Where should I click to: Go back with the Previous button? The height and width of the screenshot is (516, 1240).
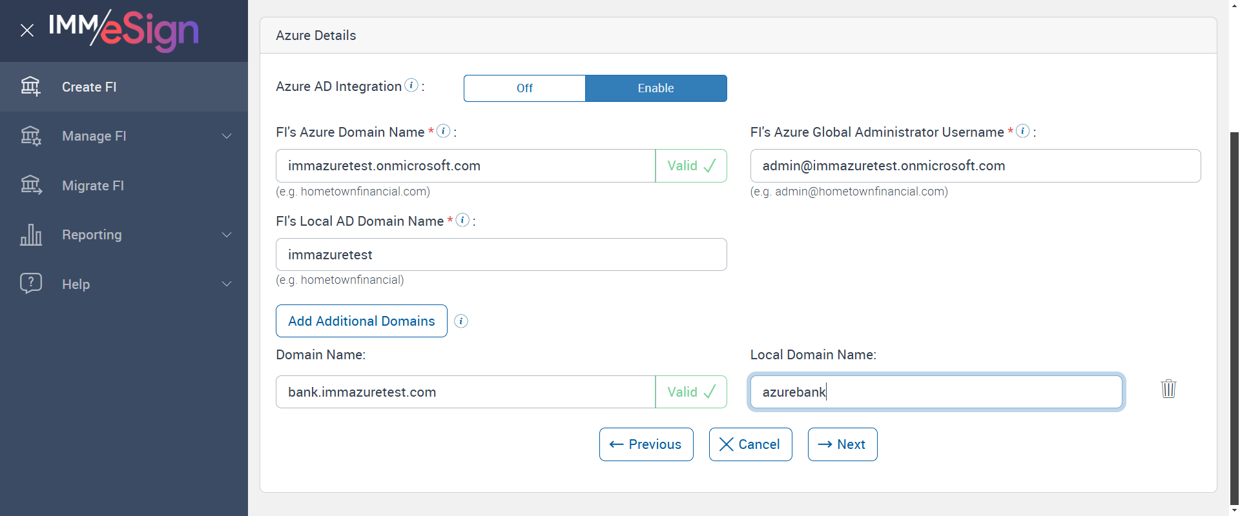pyautogui.click(x=646, y=444)
